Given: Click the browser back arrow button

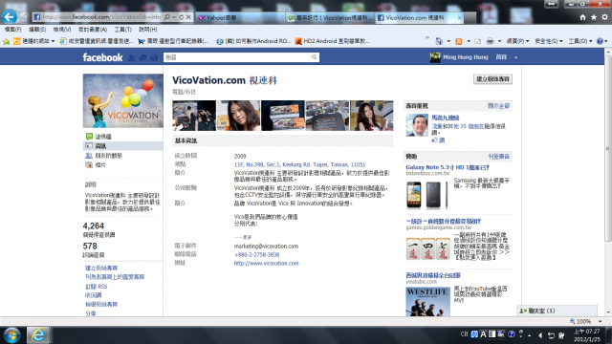Looking at the screenshot, I should [9, 17].
